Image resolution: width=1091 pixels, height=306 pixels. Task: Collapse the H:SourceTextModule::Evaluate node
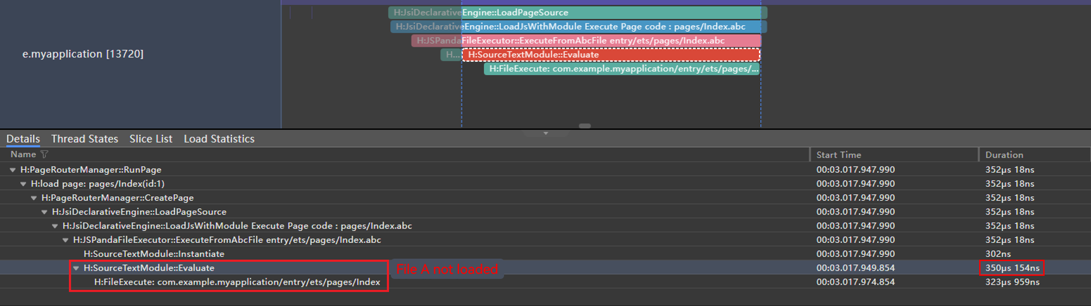pyautogui.click(x=77, y=268)
